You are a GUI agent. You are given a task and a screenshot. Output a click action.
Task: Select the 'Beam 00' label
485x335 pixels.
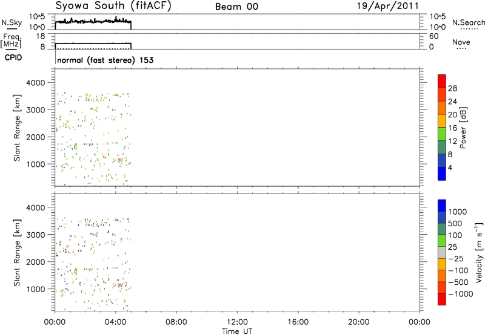click(x=236, y=7)
